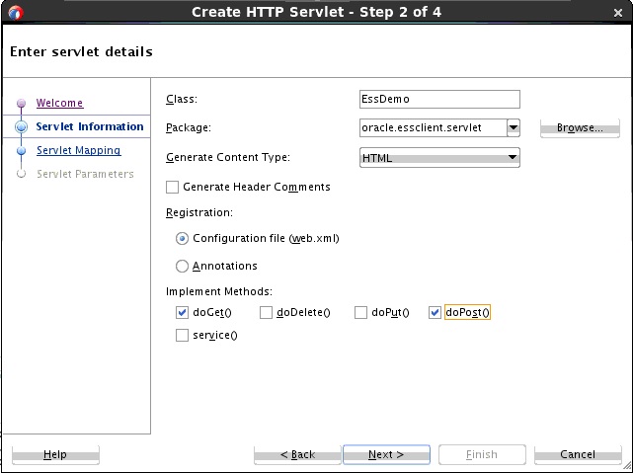Check the doDelete() method checkbox
Image resolution: width=633 pixels, height=473 pixels.
(266, 312)
